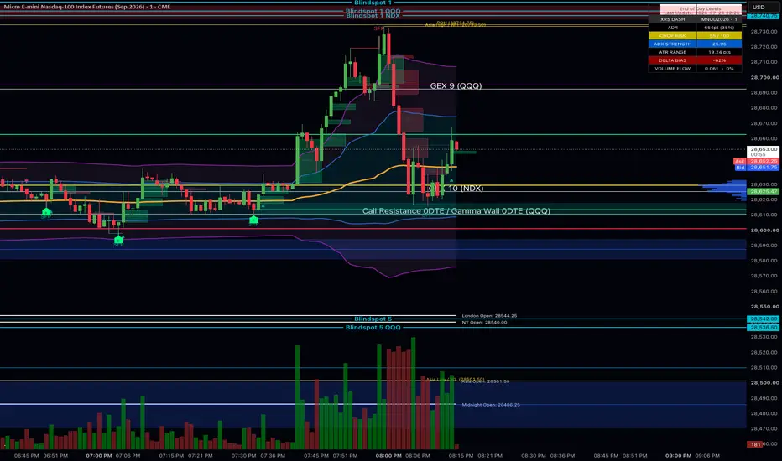Select the current price label 28,653.00
Screen dimensions: 782x461
coord(763,152)
